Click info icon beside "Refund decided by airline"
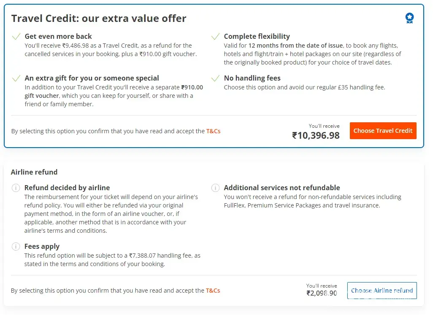Screen dimensions: 433x315 [16, 188]
